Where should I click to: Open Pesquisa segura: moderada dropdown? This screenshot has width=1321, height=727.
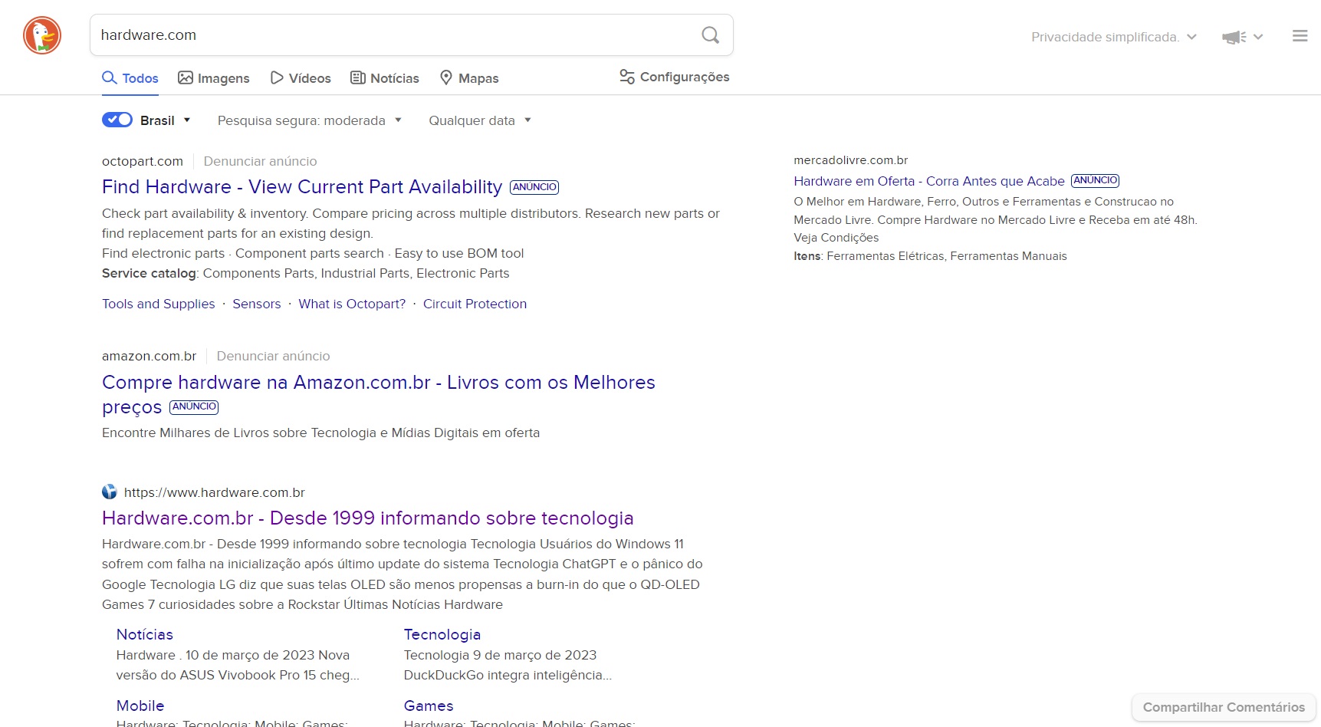310,120
